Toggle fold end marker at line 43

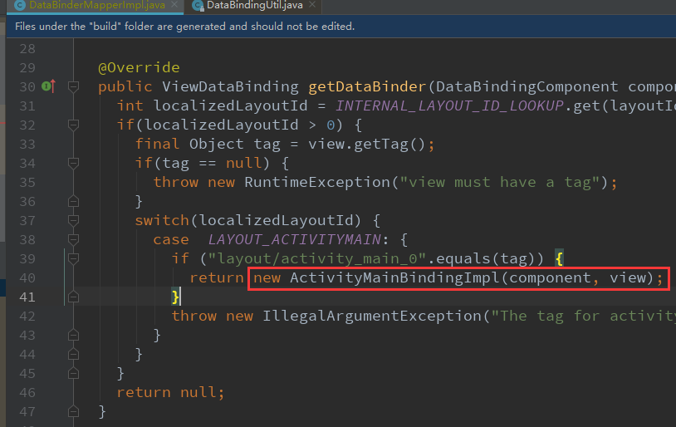[x=73, y=335]
